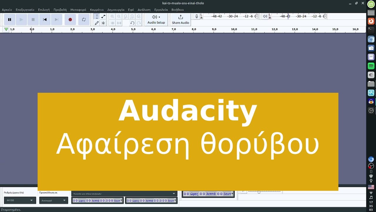Open the file manager folder icon

pyautogui.click(x=371, y=84)
